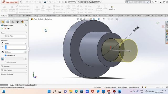Open File Explorer in taskbar
Image resolution: width=168 pixels, height=94 pixels.
pos(71,91)
